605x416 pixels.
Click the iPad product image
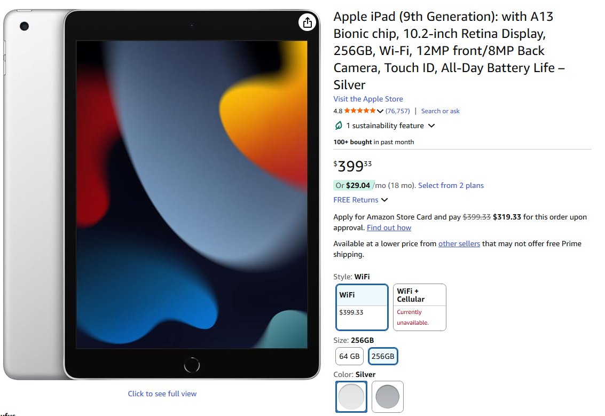coord(162,195)
